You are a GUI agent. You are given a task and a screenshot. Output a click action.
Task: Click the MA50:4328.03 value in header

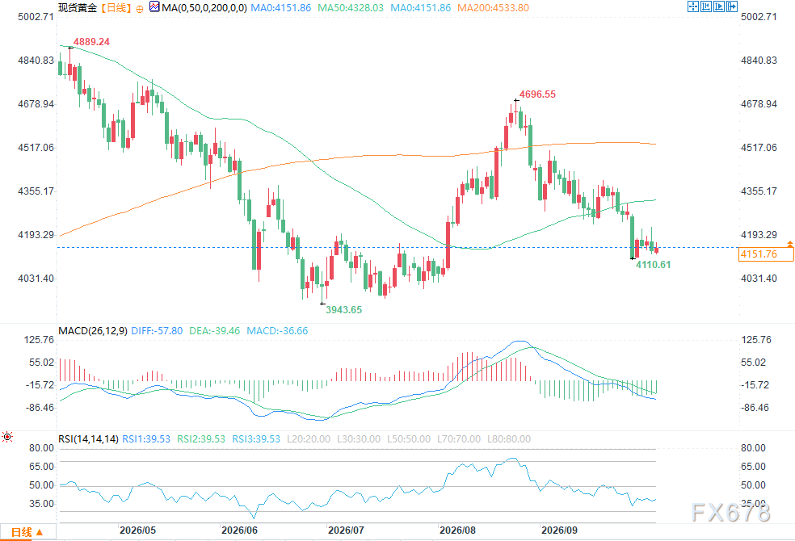pos(351,7)
